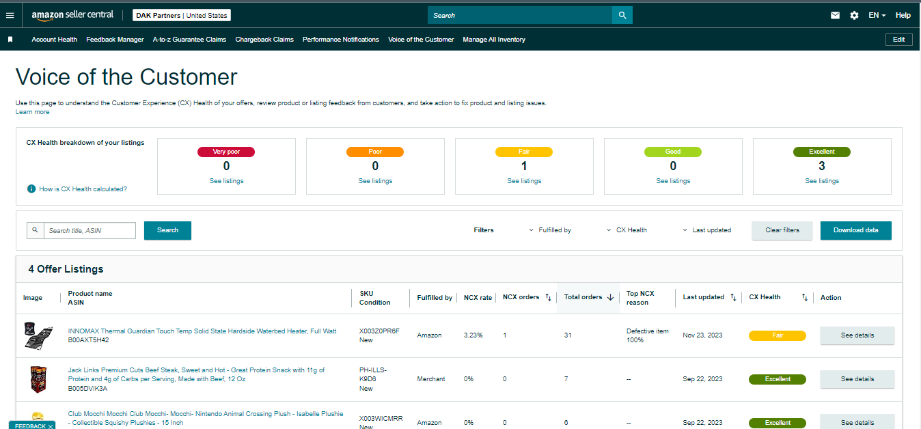921x429 pixels.
Task: Open A-to-z Guarantee Claims
Action: click(189, 40)
